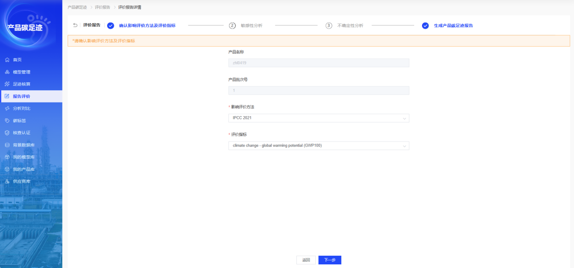Viewport: 574px width, 268px height.
Task: Click the back arrow next to 评价报告
Action: (x=75, y=25)
